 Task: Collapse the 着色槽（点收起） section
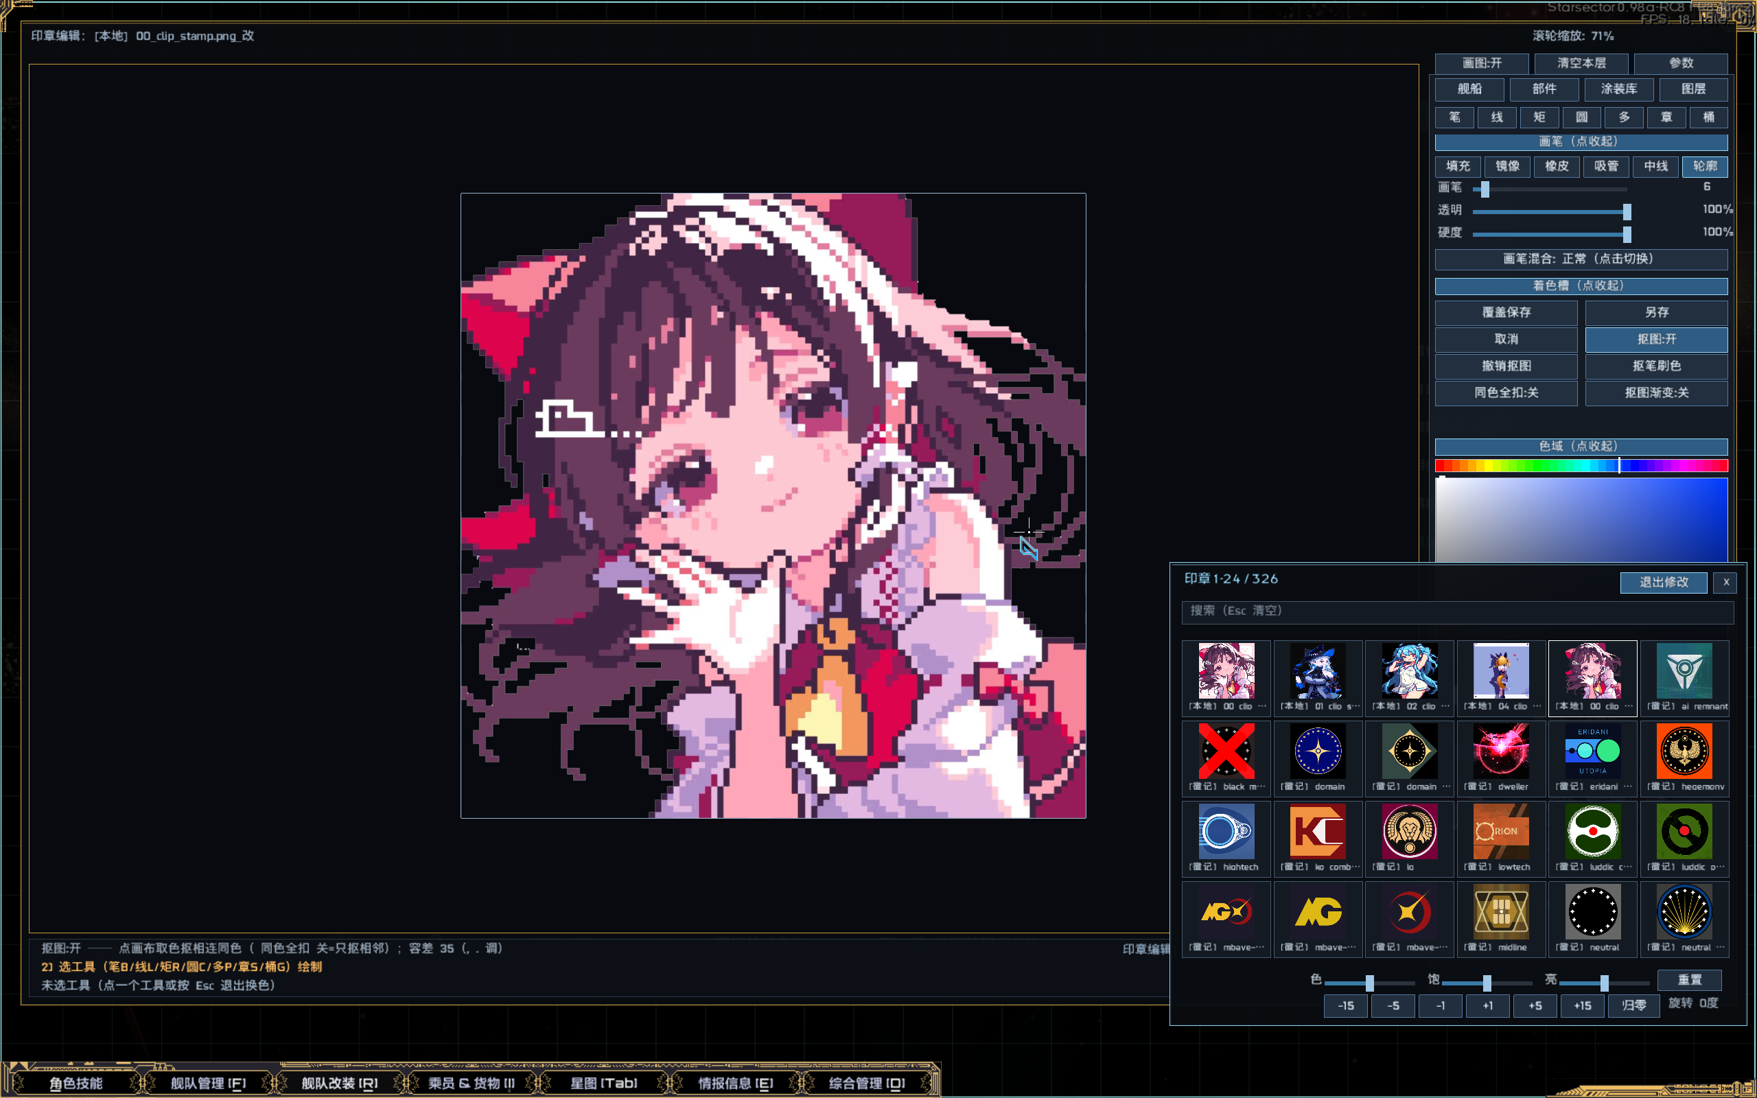point(1581,286)
